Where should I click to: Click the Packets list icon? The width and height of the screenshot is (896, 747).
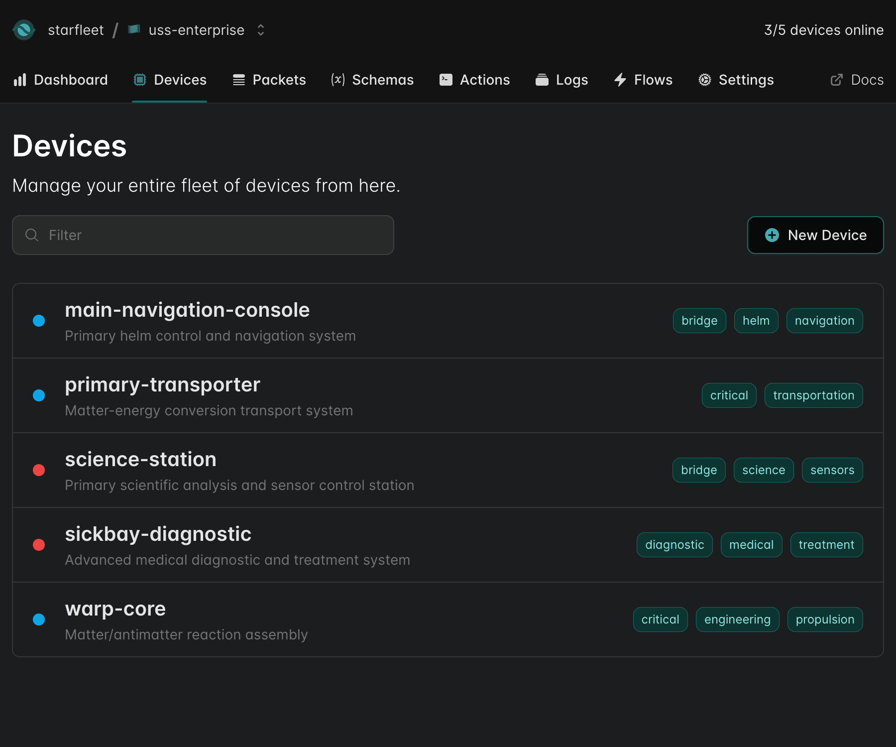238,80
